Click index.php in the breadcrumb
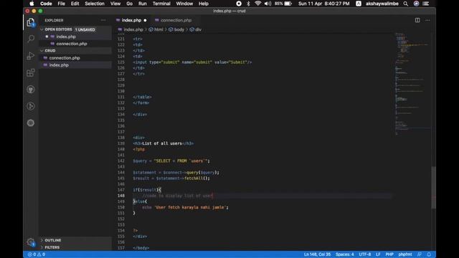The width and height of the screenshot is (459, 258). pos(131,29)
